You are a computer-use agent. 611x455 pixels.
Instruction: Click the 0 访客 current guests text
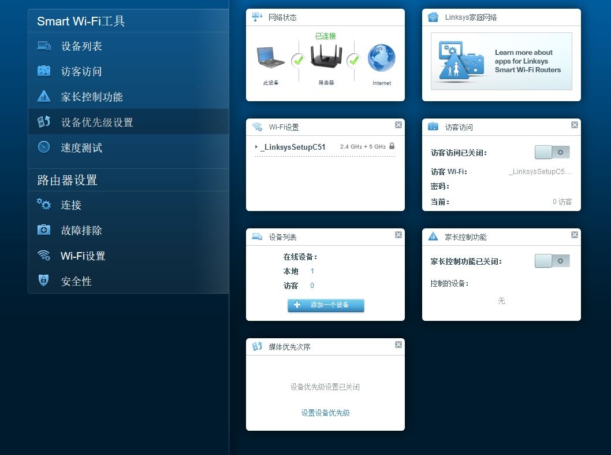click(x=562, y=202)
